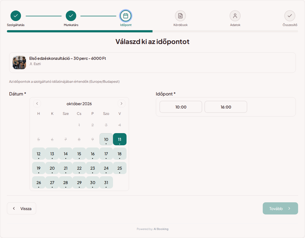Image resolution: width=305 pixels, height=238 pixels.
Task: Click the progress bar below the steps
Action: [152, 31]
